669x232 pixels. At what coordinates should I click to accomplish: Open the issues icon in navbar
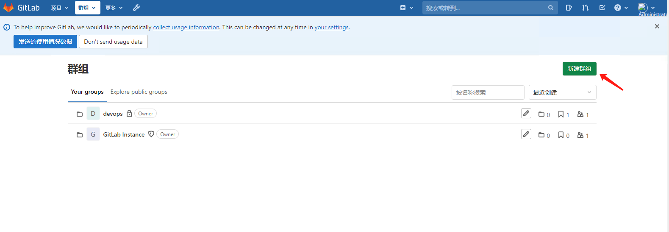(569, 8)
